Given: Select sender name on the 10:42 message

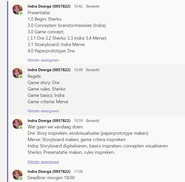Looking at the screenshot, I should (x=49, y=6).
